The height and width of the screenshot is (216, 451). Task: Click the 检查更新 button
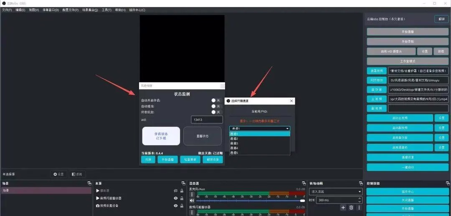(190, 159)
